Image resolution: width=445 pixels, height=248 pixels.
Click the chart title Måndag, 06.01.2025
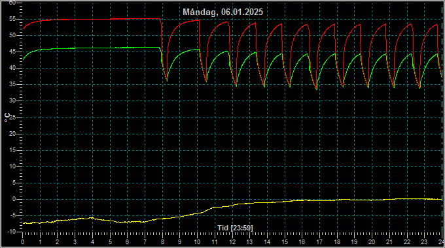pos(222,12)
